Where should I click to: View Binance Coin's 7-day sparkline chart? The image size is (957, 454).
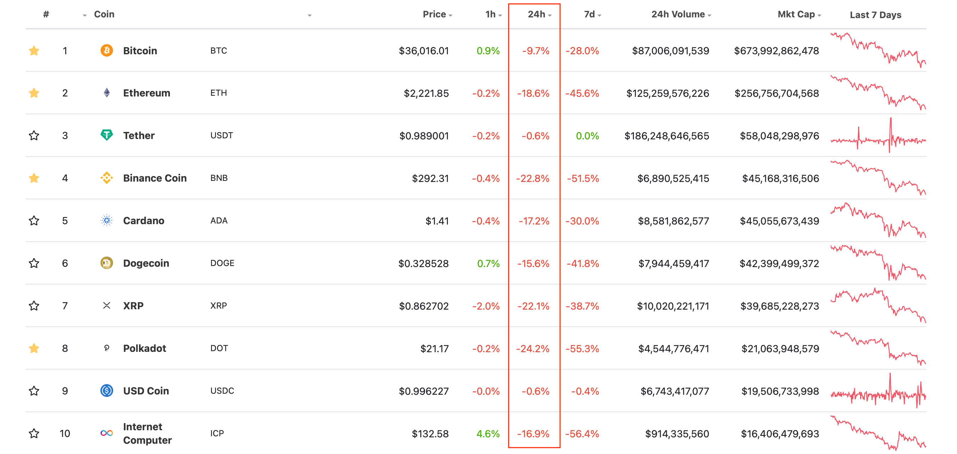pyautogui.click(x=878, y=178)
